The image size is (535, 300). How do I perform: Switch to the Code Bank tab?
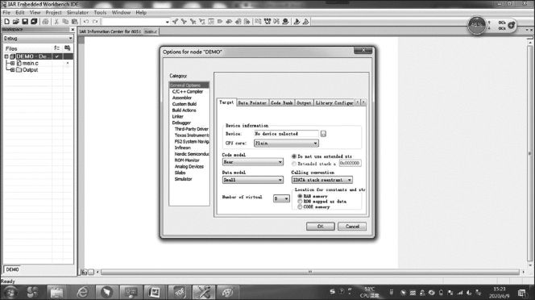coord(281,103)
